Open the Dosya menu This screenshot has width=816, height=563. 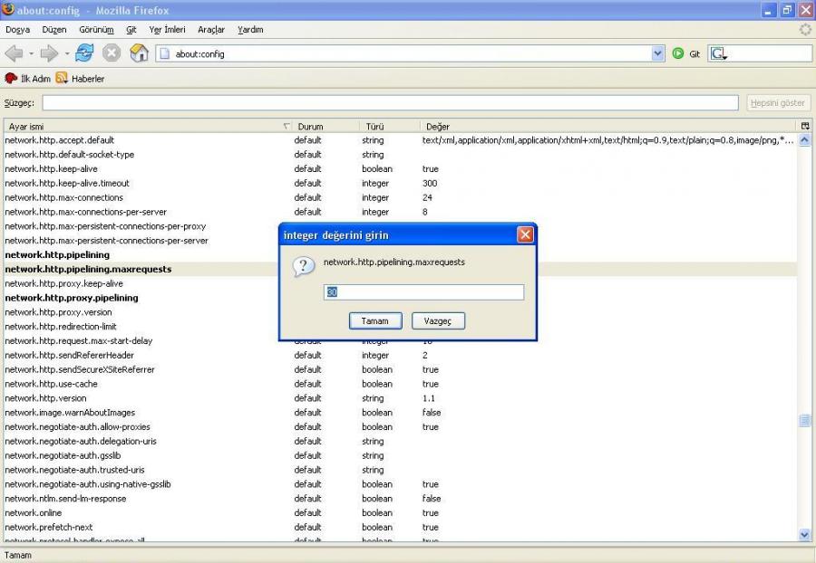coord(18,30)
